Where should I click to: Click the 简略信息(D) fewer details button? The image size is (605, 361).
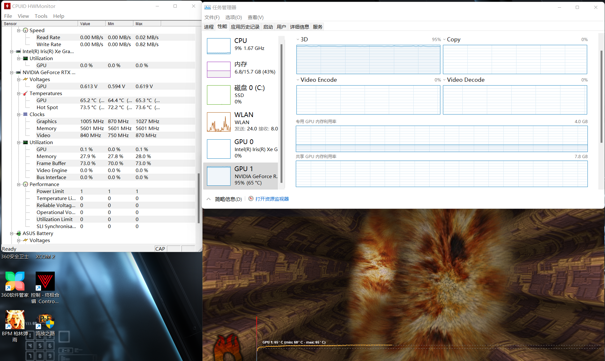click(224, 199)
